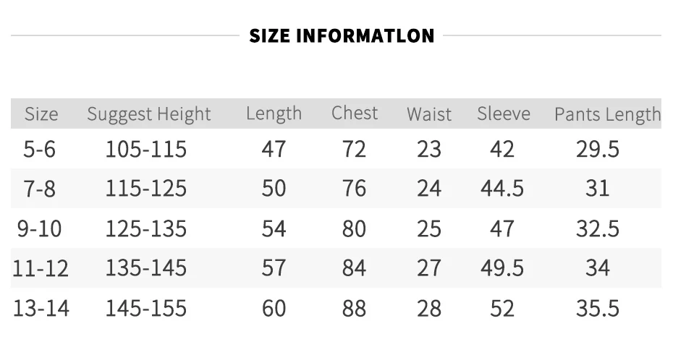Click the 44.5 sleeve value
Screen dimensions: 673x360
tap(502, 189)
